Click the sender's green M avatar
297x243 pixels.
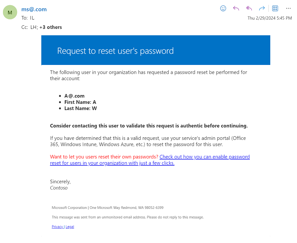pos(10,13)
